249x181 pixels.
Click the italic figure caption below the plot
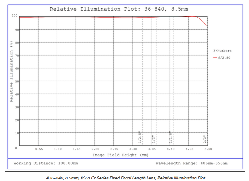pos(126,178)
